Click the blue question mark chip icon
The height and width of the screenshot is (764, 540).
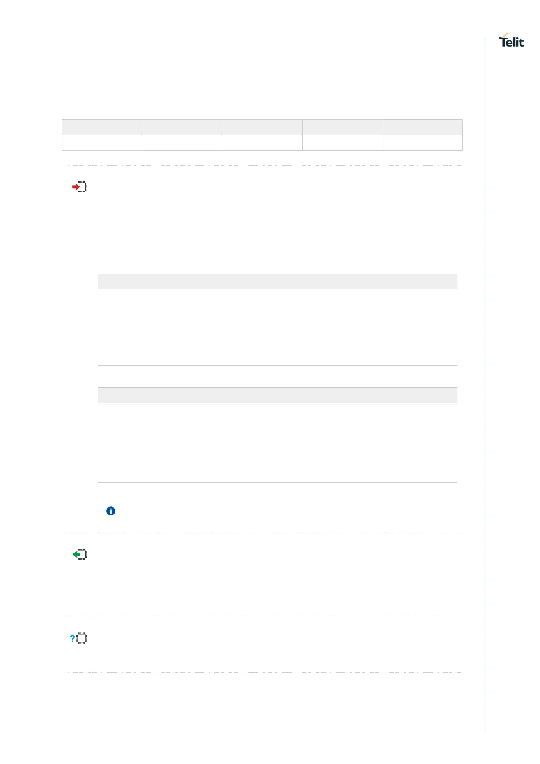tap(78, 638)
